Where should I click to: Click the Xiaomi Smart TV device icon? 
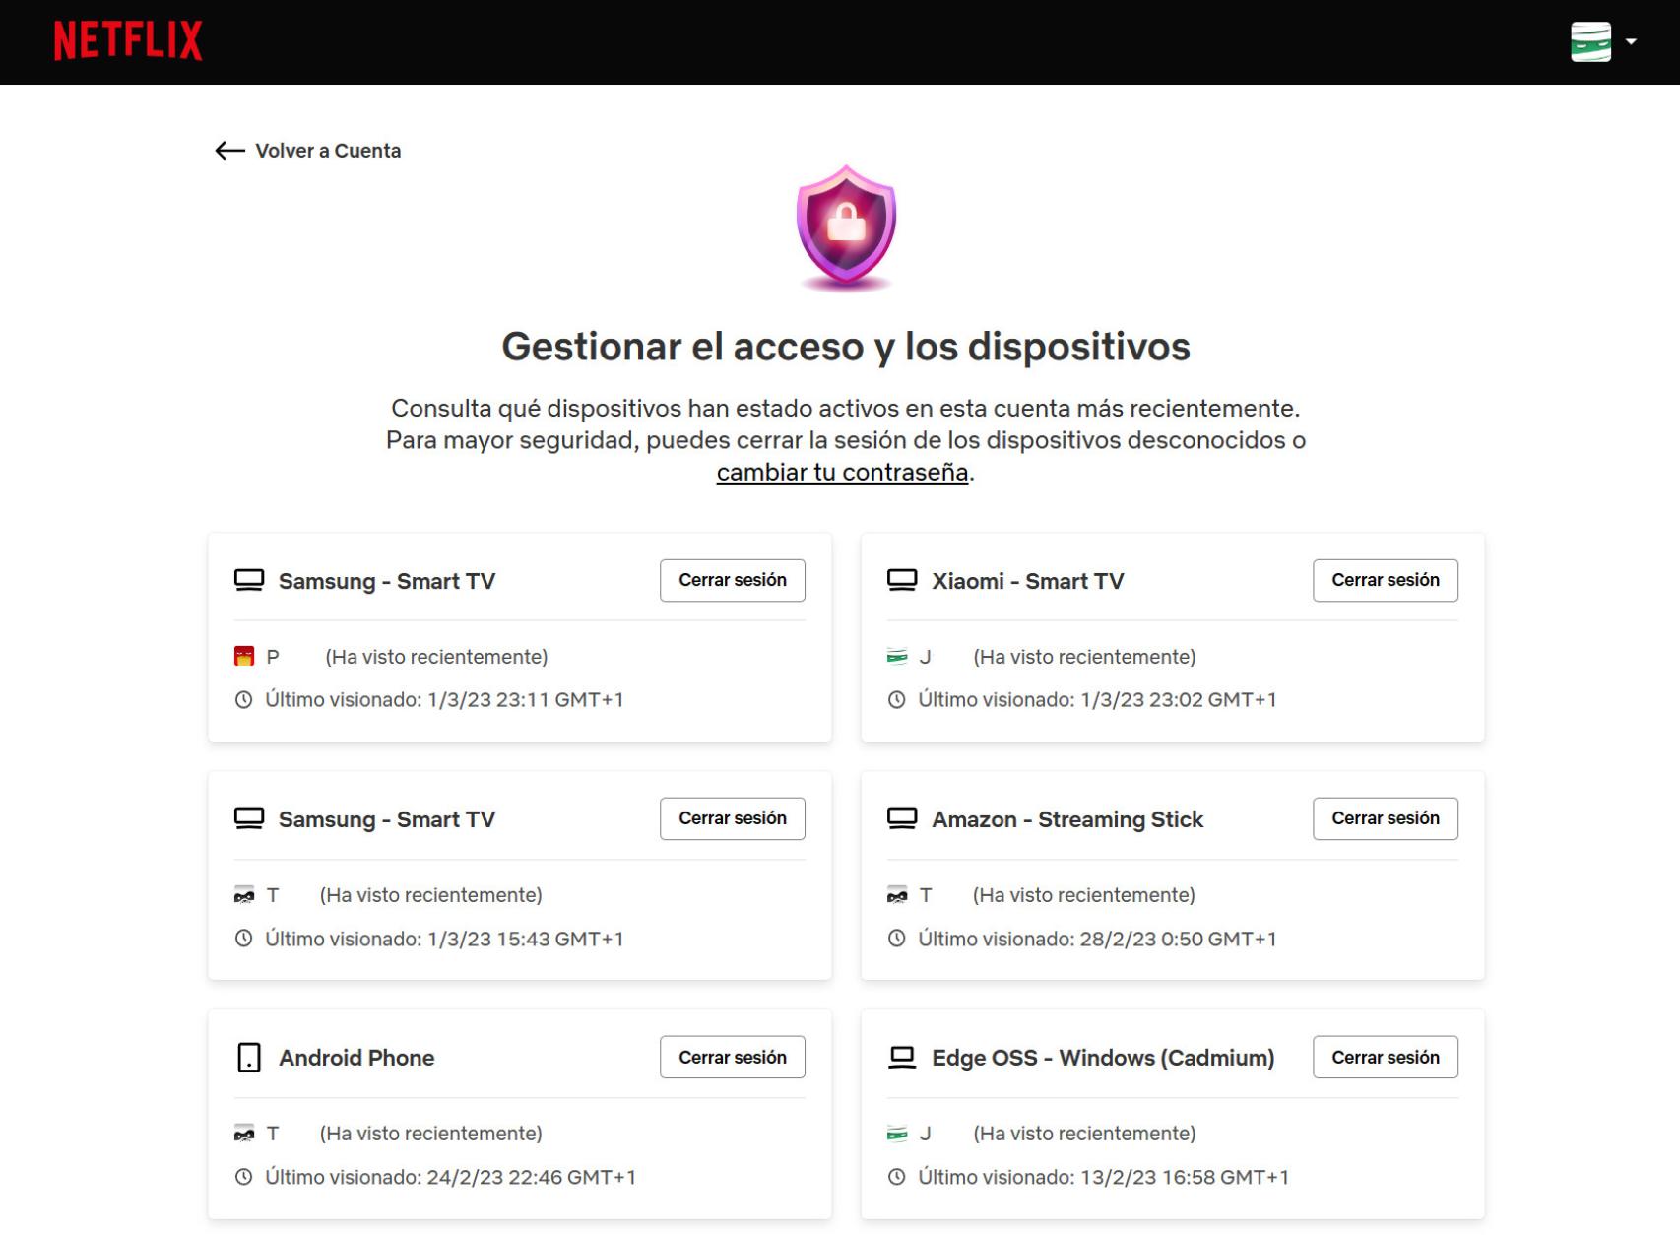(902, 580)
